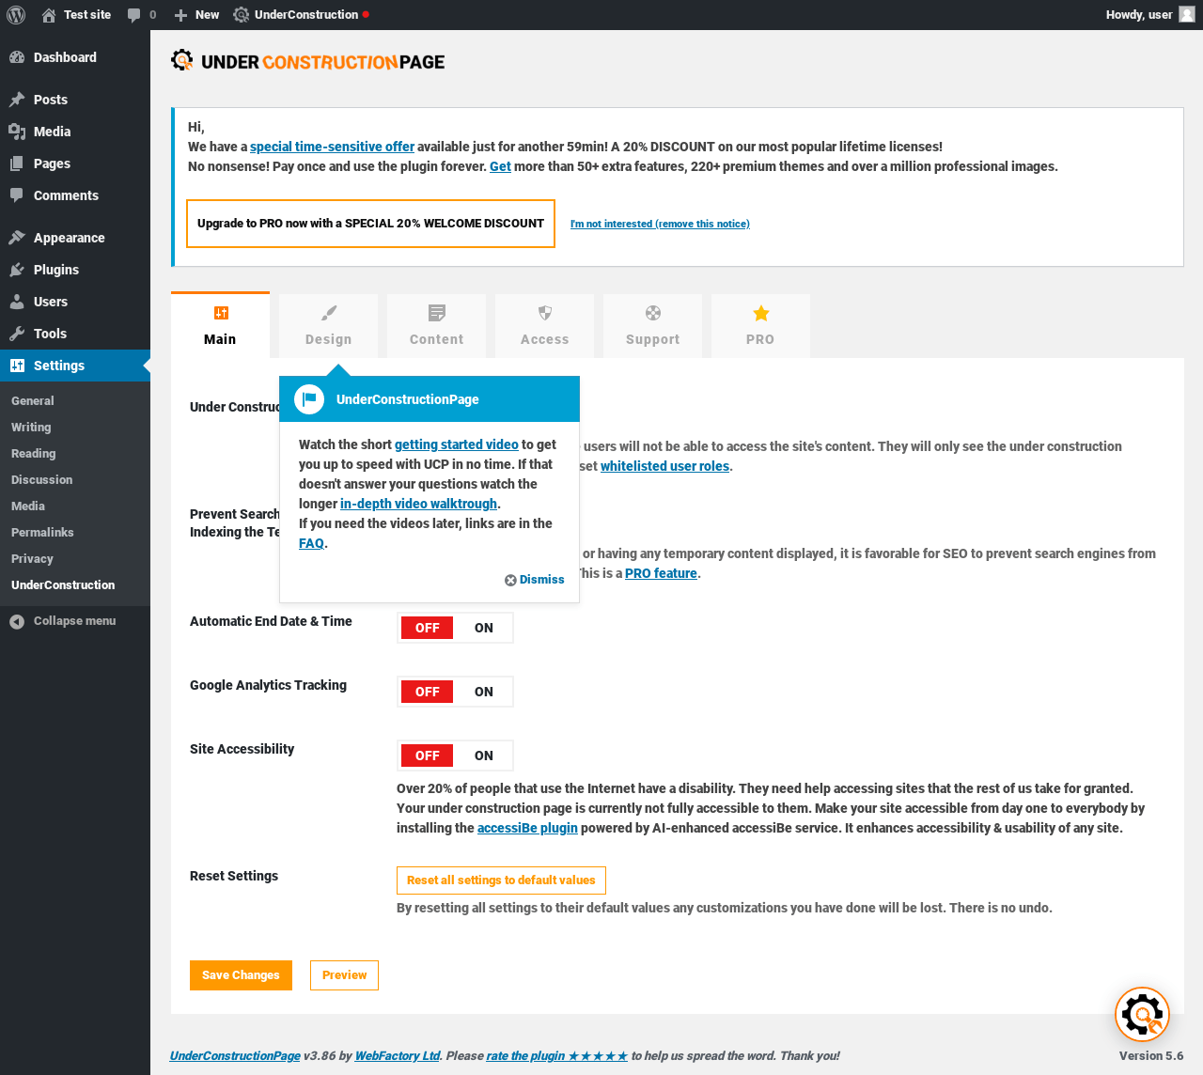Click the PRO feature link

coord(661,573)
